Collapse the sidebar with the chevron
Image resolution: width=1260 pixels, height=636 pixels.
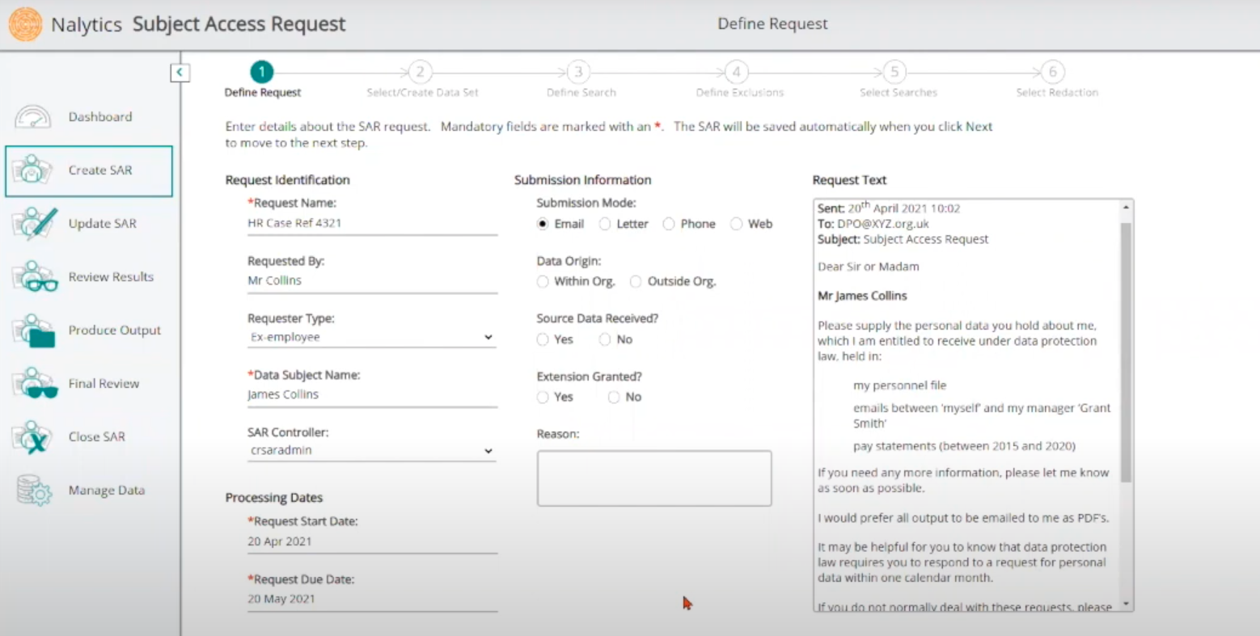(180, 72)
